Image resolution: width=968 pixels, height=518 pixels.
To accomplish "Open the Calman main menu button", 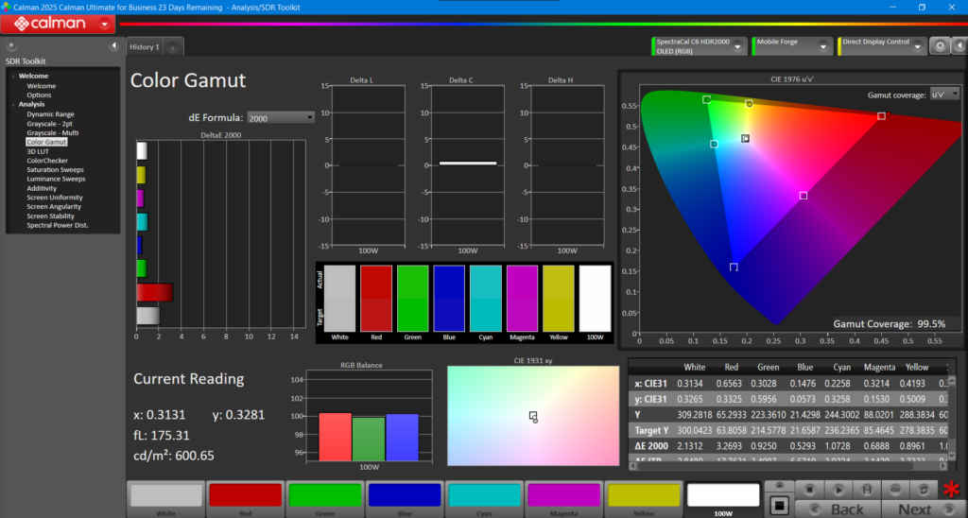I will click(59, 24).
